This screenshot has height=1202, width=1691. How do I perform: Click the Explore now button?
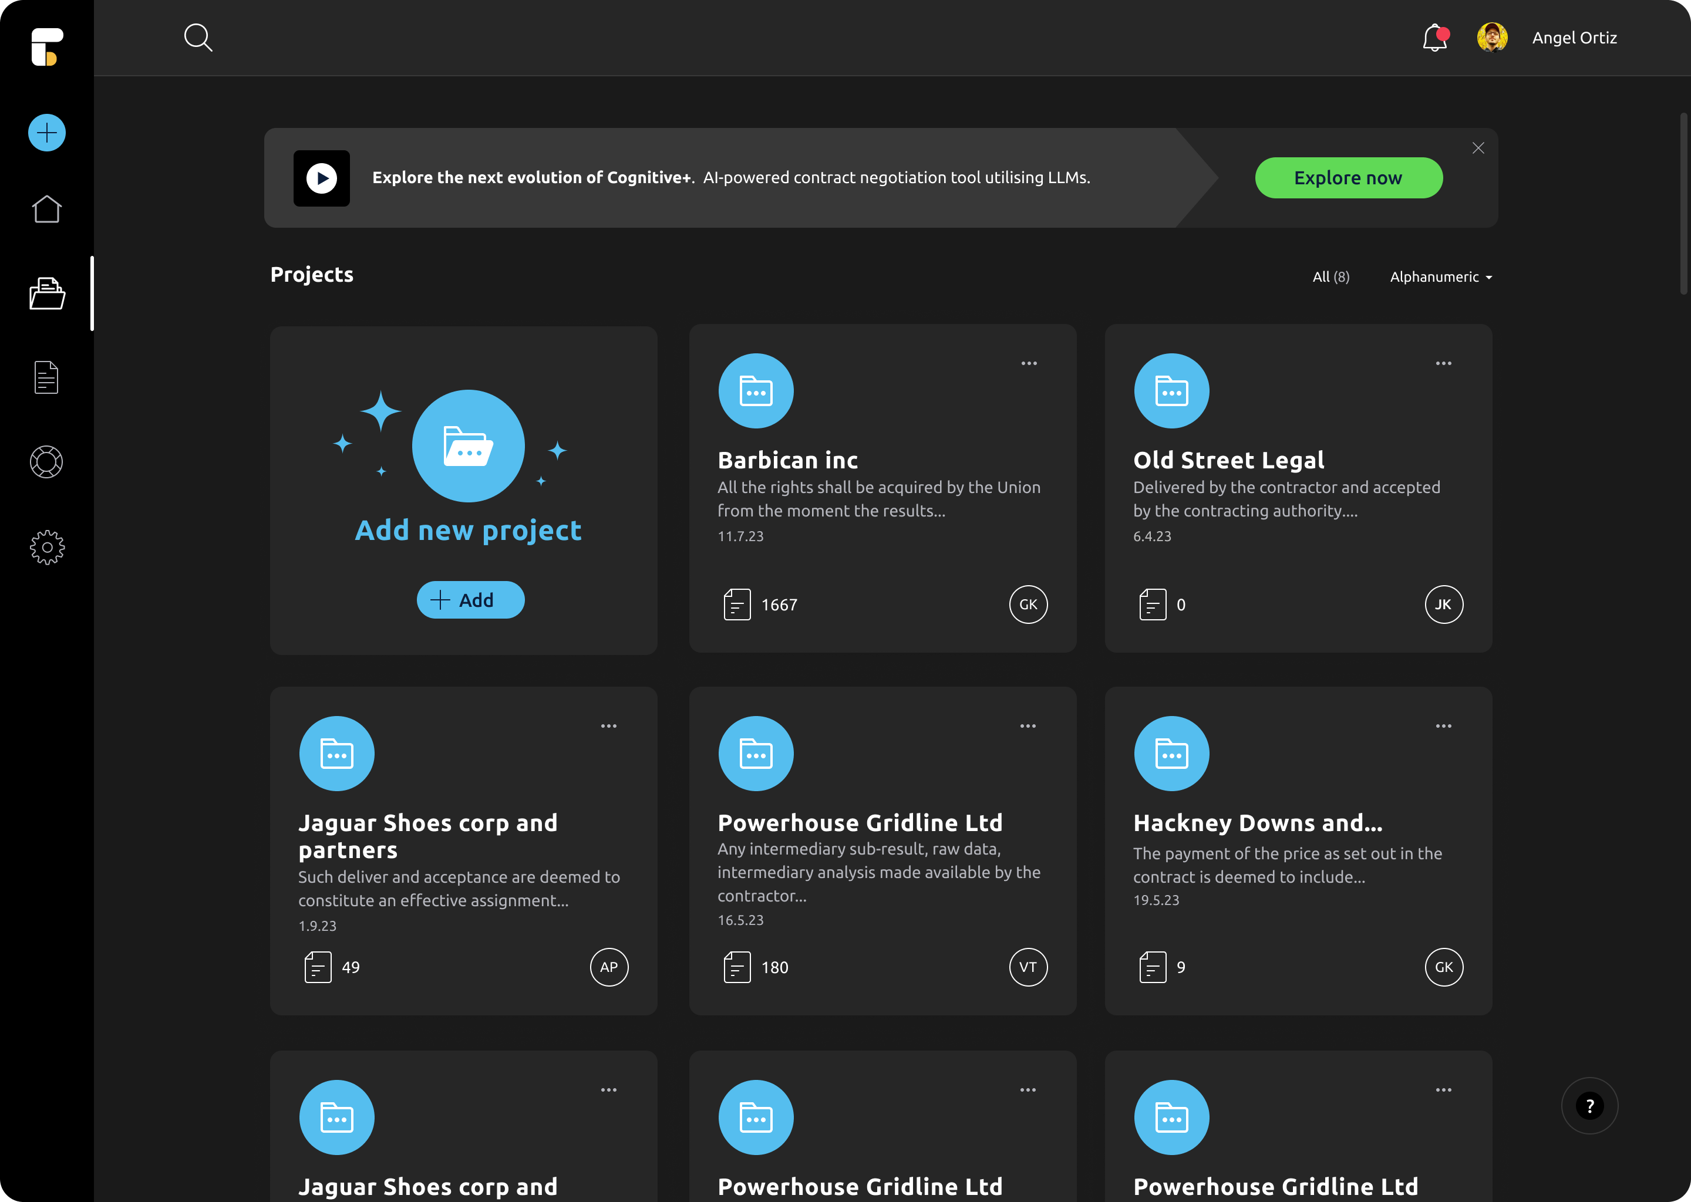pyautogui.click(x=1348, y=178)
